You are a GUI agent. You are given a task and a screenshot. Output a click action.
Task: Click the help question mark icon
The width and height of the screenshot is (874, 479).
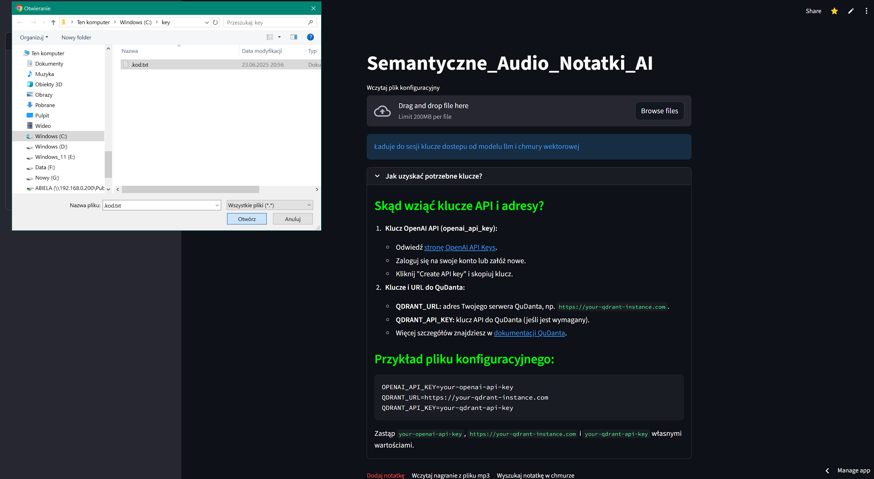[310, 37]
